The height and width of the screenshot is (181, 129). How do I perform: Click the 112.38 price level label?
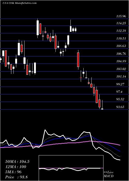[121, 31]
